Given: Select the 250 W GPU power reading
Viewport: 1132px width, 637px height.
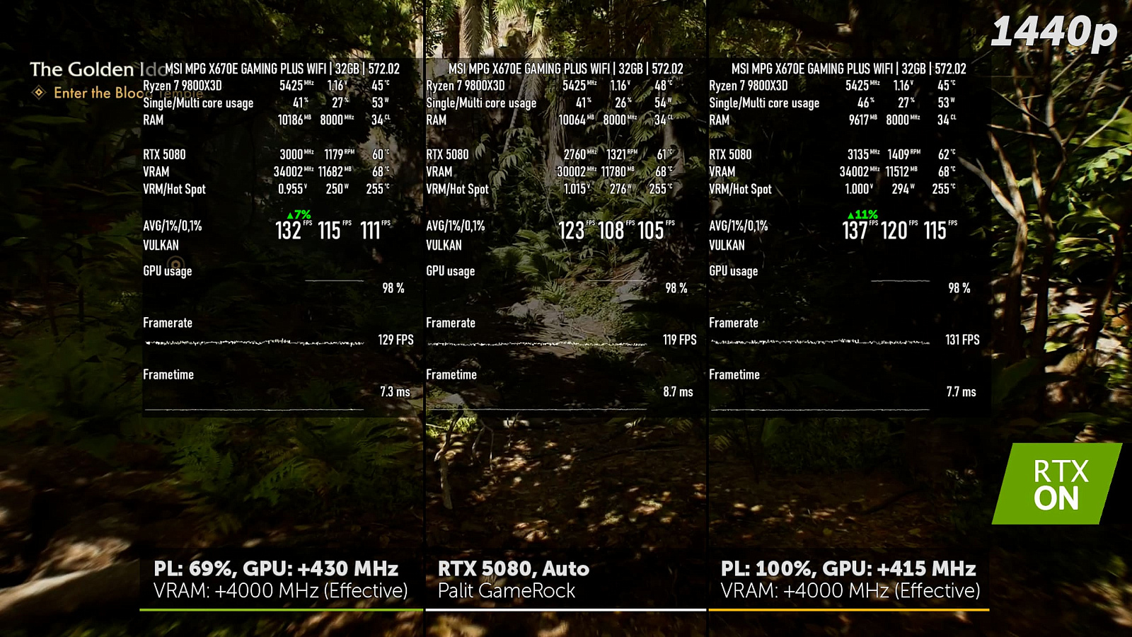Looking at the screenshot, I should [x=337, y=189].
